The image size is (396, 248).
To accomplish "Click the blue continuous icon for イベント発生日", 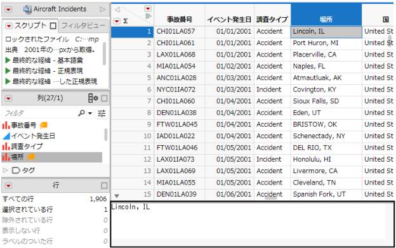I will [x=6, y=136].
